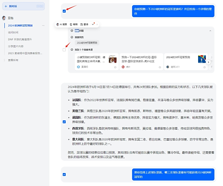The width and height of the screenshot is (223, 186).
Task: Click the 找到 5 个搜索来源 label
Action: pos(84,50)
